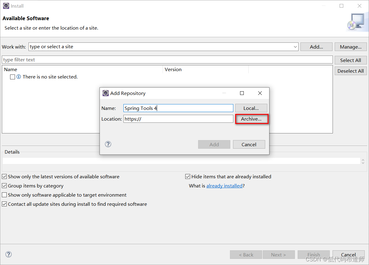Focus the type filter text field
Viewport: 369px width, 265px height.
[x=167, y=60]
